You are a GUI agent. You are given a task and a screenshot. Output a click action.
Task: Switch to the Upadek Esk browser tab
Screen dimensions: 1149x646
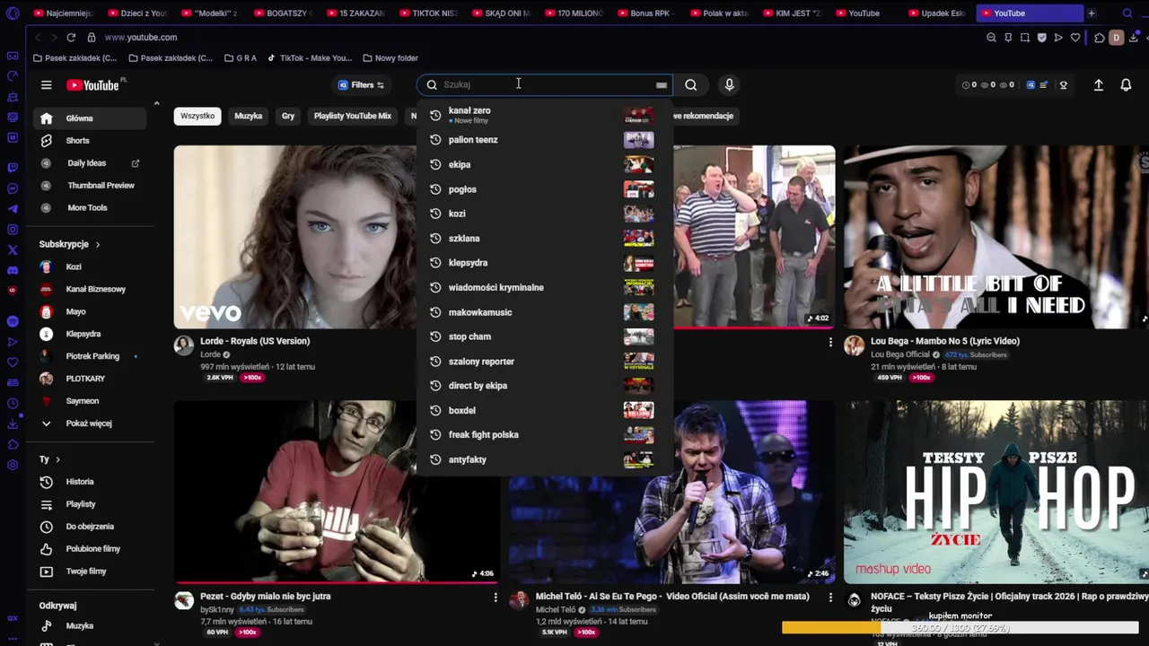pyautogui.click(x=936, y=13)
